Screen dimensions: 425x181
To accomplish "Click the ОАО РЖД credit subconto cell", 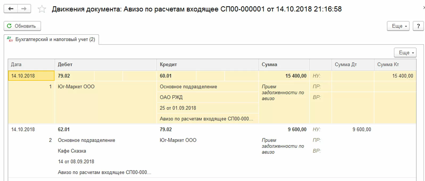I will pyautogui.click(x=171, y=97).
